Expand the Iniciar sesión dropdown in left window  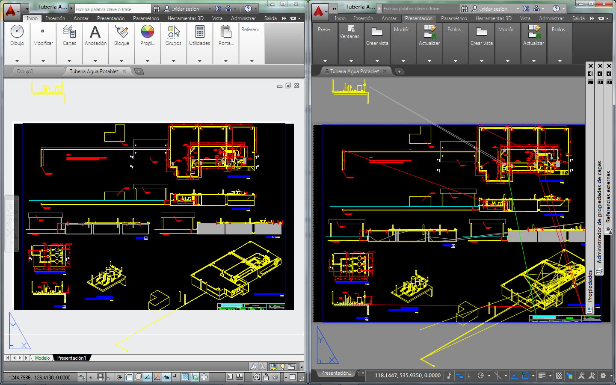coord(210,9)
